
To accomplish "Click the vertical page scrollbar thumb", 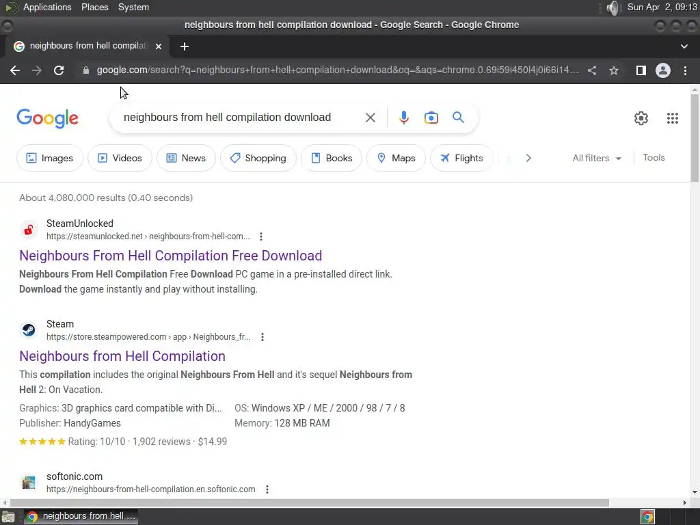I will [695, 137].
